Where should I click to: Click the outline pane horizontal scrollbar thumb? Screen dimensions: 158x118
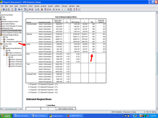click(x=11, y=109)
